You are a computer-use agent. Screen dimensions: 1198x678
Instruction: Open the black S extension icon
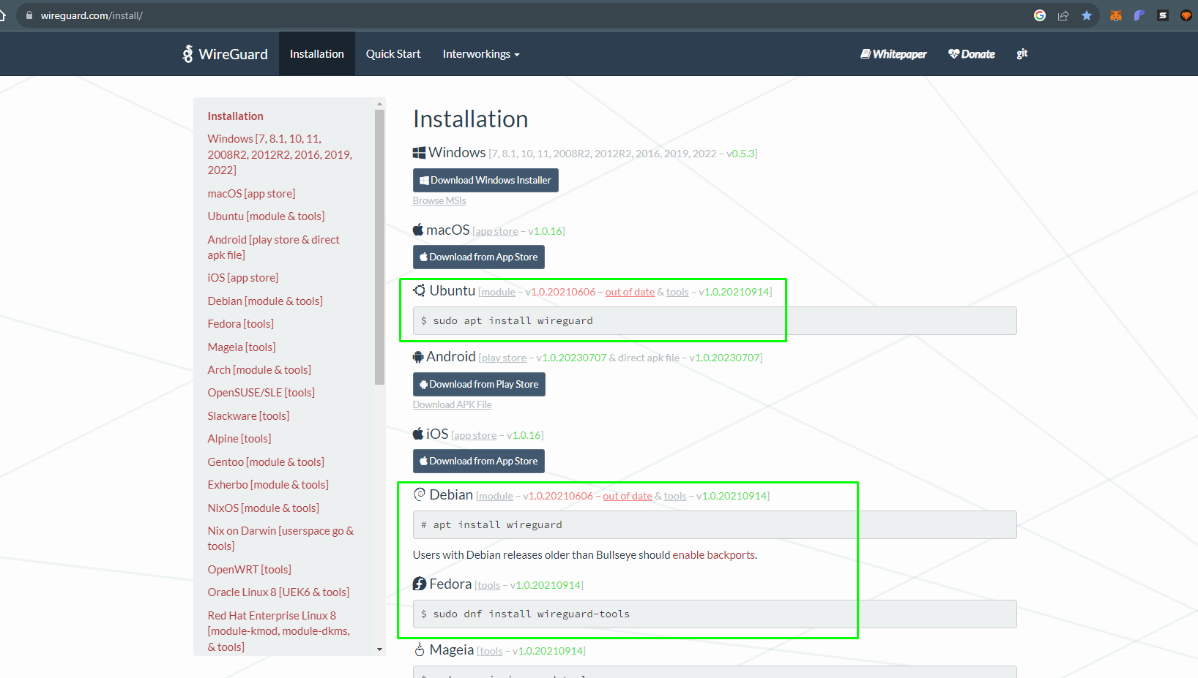coord(1163,15)
